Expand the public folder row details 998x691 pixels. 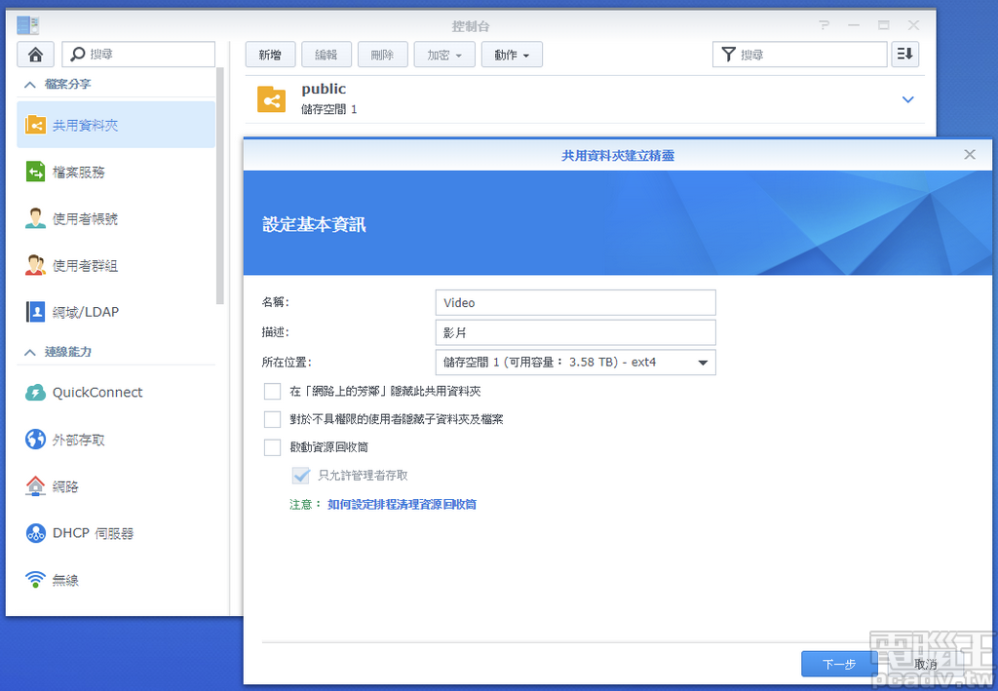coord(908,98)
